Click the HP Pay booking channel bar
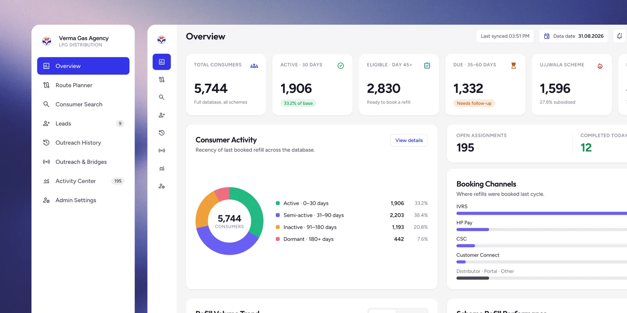This screenshot has width=627, height=313. pyautogui.click(x=473, y=230)
